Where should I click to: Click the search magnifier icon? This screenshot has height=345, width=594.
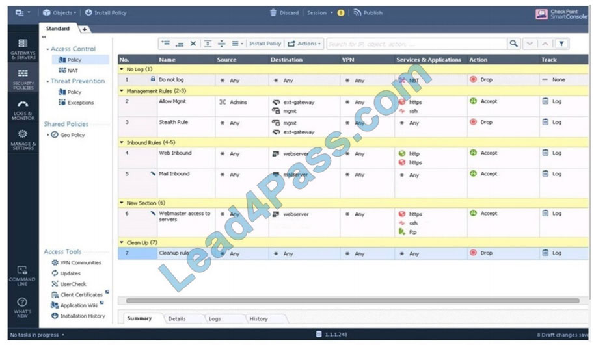tap(513, 44)
